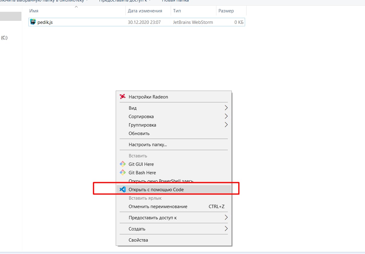Choose Открыть окно PowerShell здесь
Screen dimensions: 365x254
(174, 181)
